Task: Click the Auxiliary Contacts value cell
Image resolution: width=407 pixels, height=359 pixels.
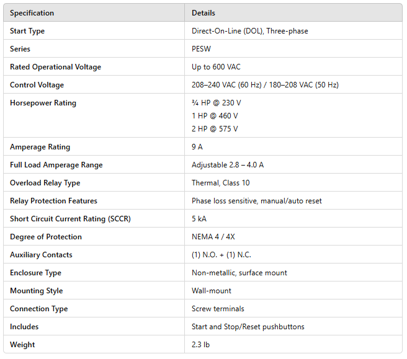Action: click(x=221, y=255)
